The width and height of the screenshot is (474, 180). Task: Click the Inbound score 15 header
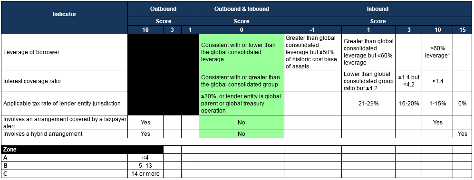tap(463, 30)
